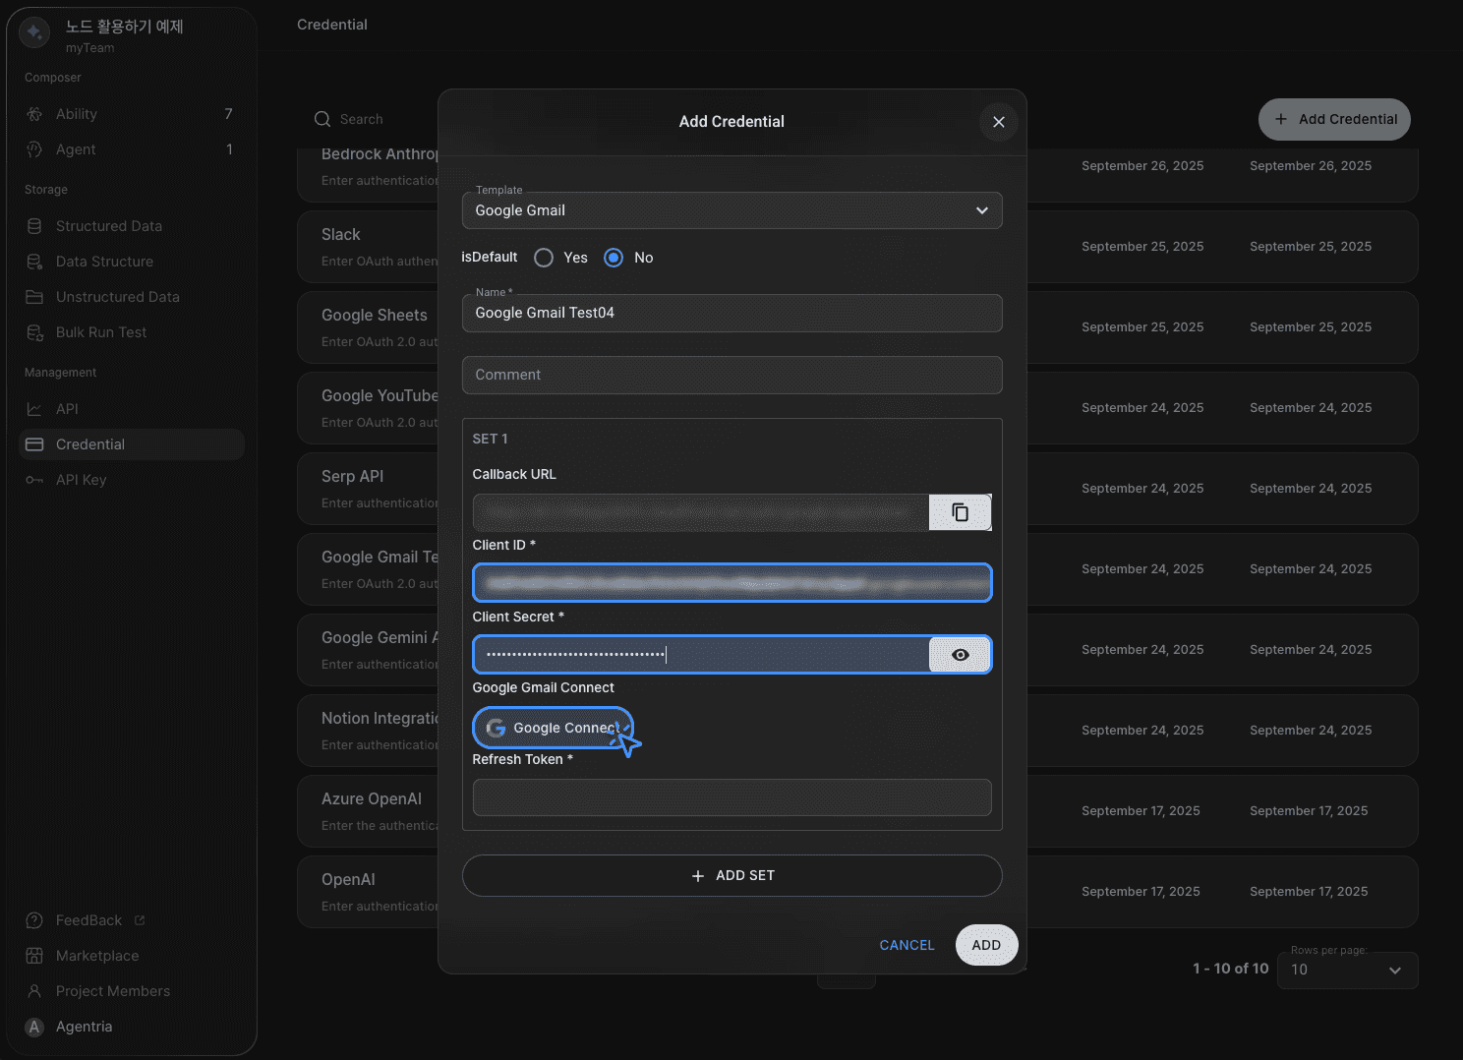Focus the credential Search field
1463x1060 pixels.
(374, 119)
